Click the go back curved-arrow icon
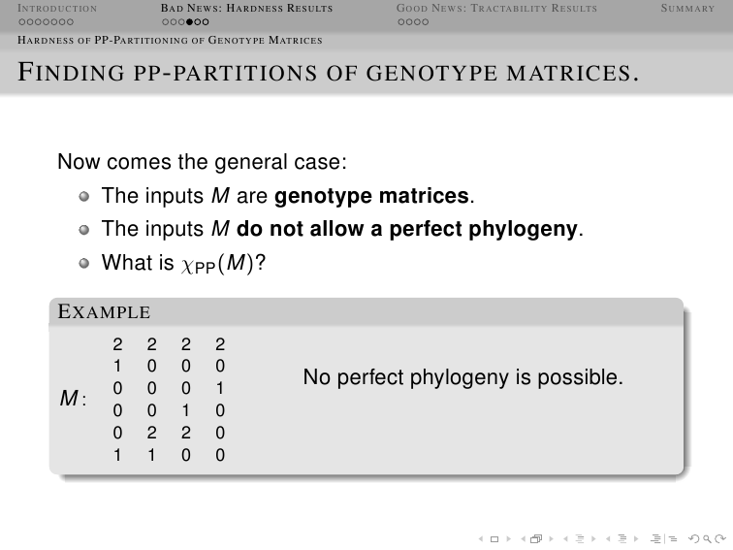Image resolution: width=733 pixels, height=550 pixels. click(x=694, y=538)
